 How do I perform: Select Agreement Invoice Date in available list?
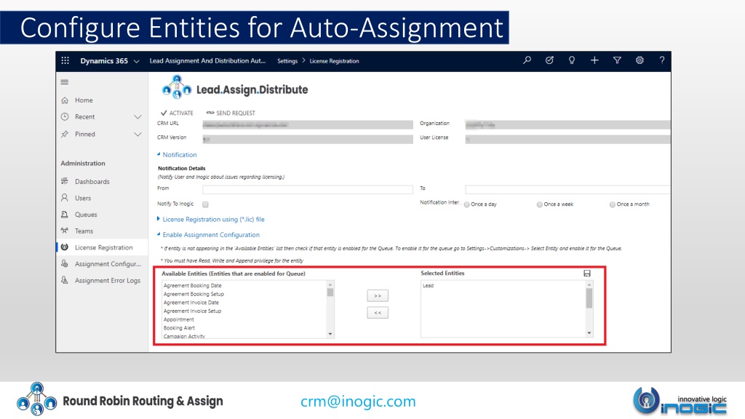click(191, 303)
